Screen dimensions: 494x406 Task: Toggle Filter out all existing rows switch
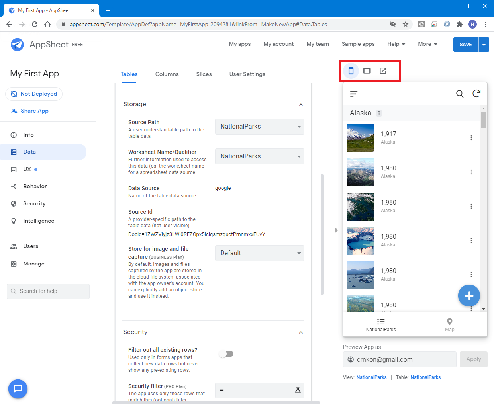(226, 354)
